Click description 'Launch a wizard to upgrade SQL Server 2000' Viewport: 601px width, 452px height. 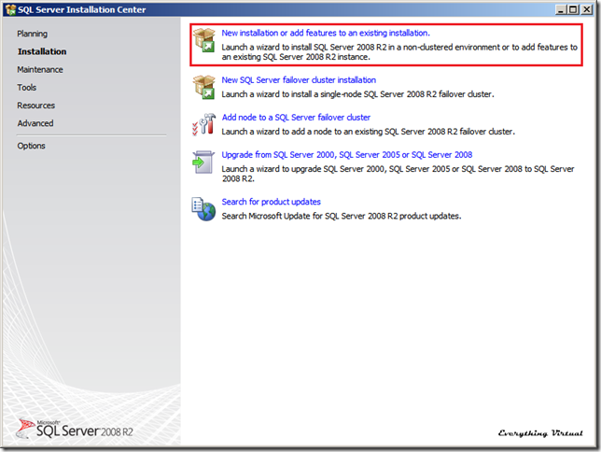pyautogui.click(x=398, y=174)
